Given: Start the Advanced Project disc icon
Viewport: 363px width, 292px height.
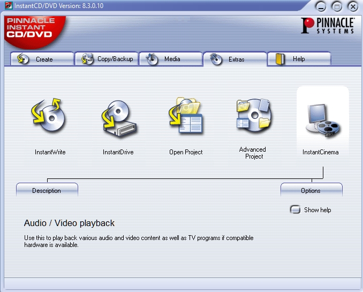Looking at the screenshot, I should click(254, 115).
